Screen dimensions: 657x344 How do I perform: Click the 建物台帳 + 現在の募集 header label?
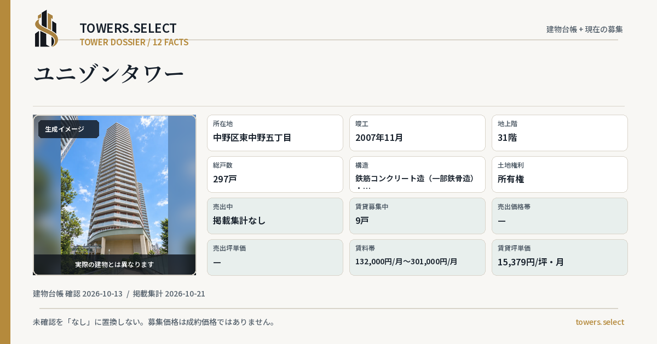585,29
